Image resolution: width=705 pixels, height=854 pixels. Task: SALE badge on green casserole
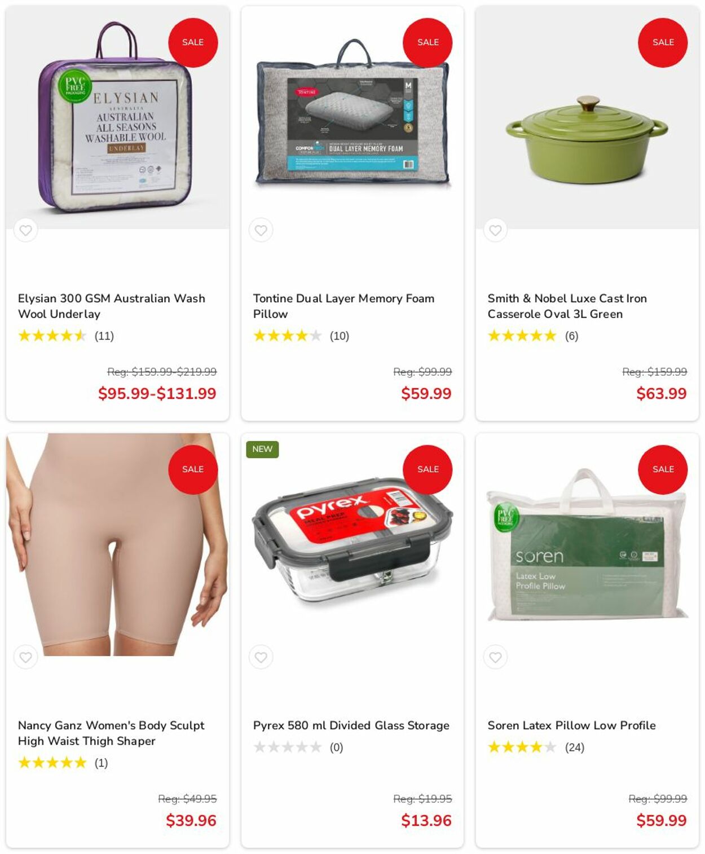click(x=663, y=42)
